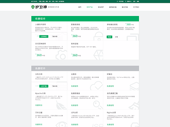Click the 知识学堂 icon in top bar
The image size is (170, 127).
click(x=117, y=1)
